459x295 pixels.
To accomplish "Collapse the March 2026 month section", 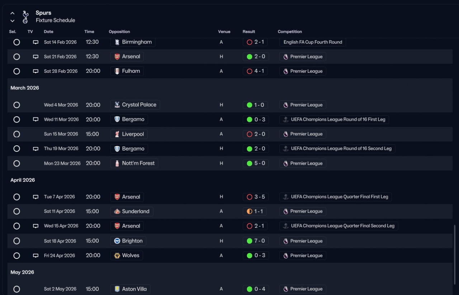I will [x=25, y=88].
